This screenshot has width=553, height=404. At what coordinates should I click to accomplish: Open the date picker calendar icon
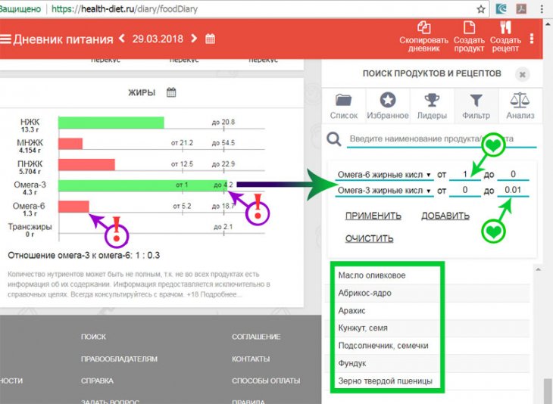coord(211,39)
